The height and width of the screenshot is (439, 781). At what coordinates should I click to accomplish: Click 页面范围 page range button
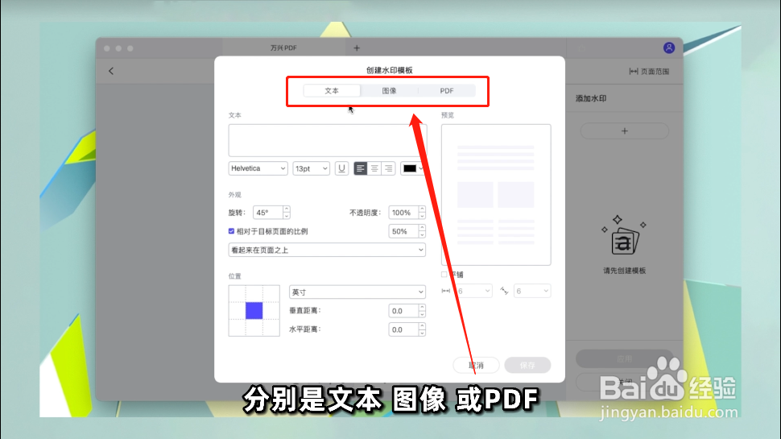(649, 71)
